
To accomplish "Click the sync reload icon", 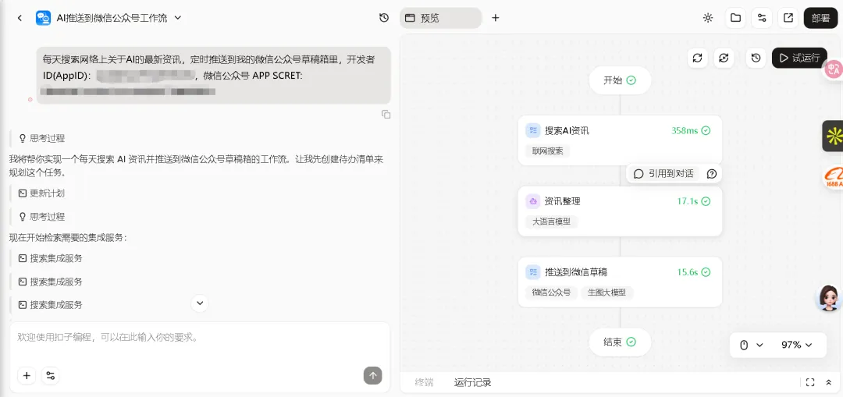I will 724,58.
